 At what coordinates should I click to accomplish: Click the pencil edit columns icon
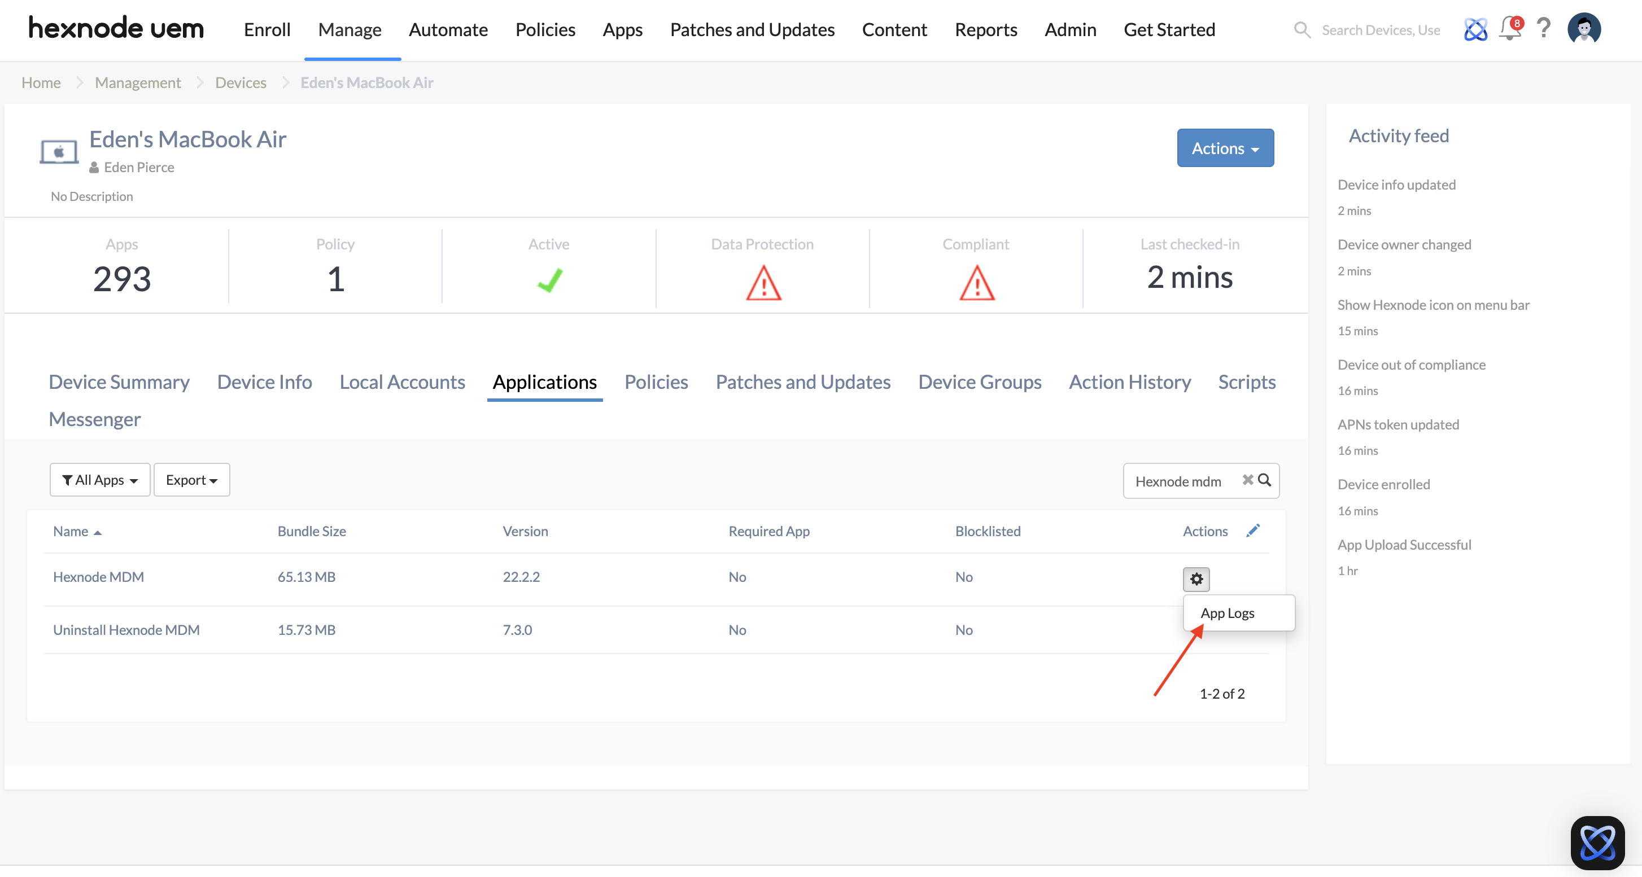1252,530
